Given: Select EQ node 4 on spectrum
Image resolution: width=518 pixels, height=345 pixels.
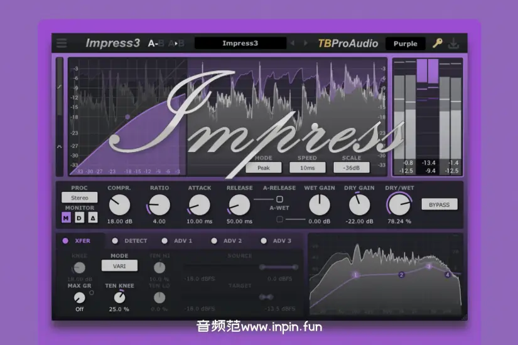Looking at the screenshot, I should 447,275.
